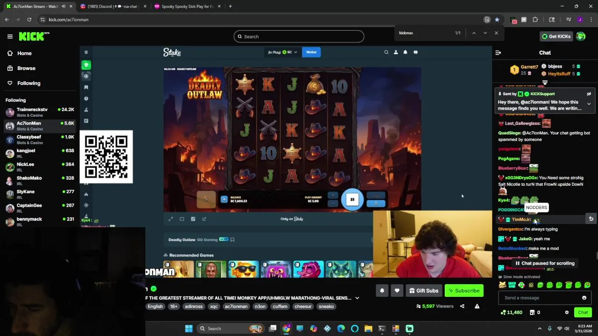Go to next find-in-page match
The width and height of the screenshot is (598, 336).
point(485,33)
